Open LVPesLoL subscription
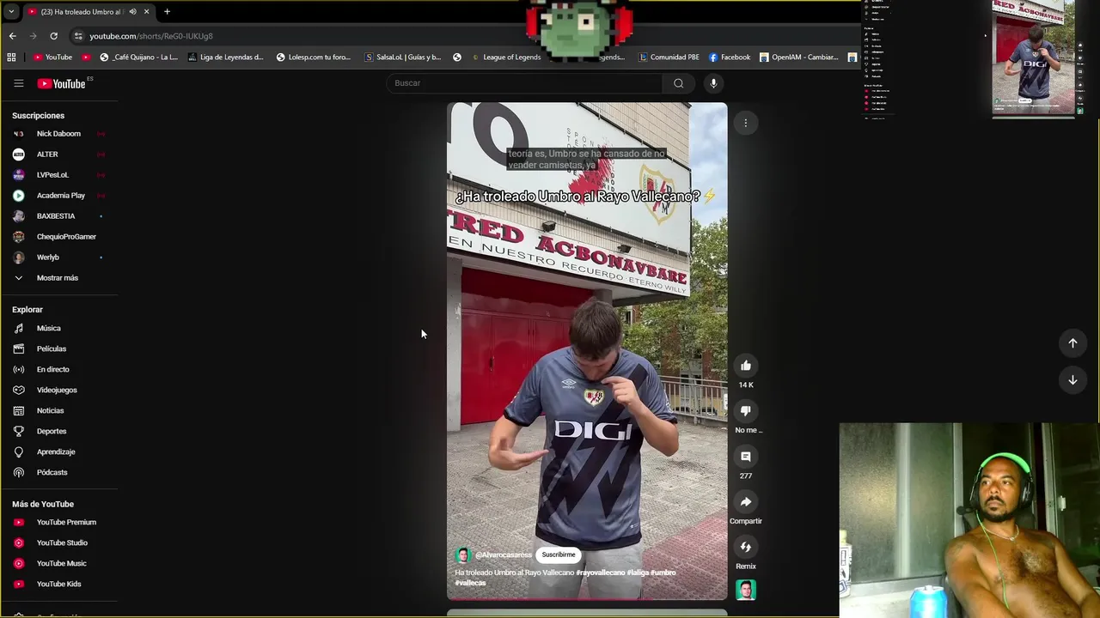 point(58,175)
